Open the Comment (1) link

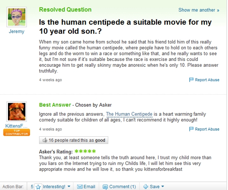coord(122,187)
